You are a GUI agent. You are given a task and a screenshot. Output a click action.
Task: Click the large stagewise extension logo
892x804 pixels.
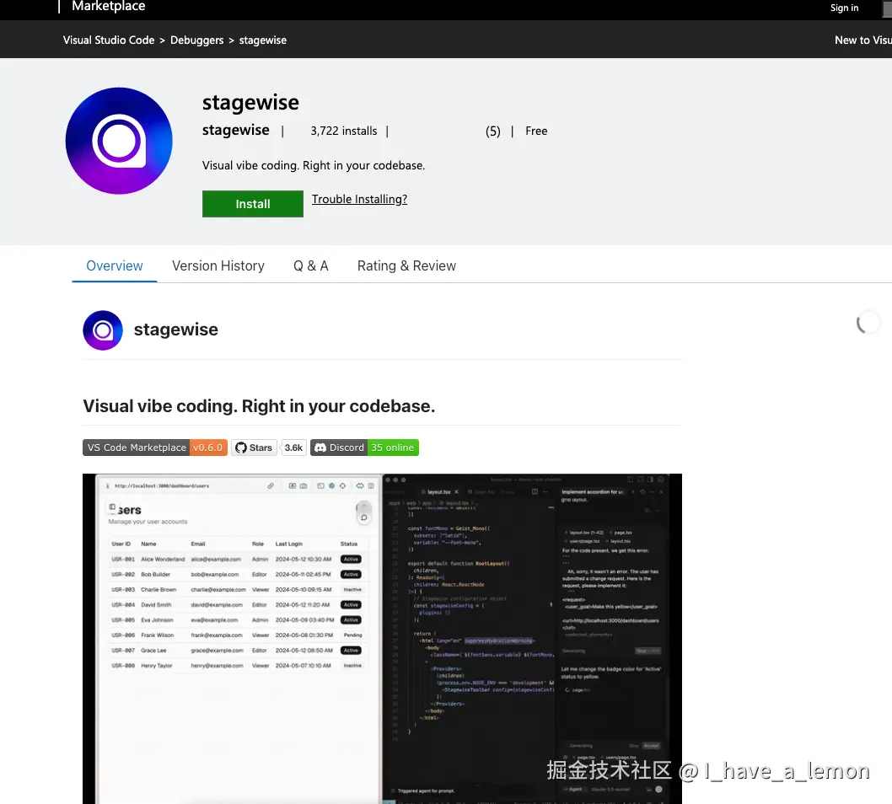(x=119, y=141)
